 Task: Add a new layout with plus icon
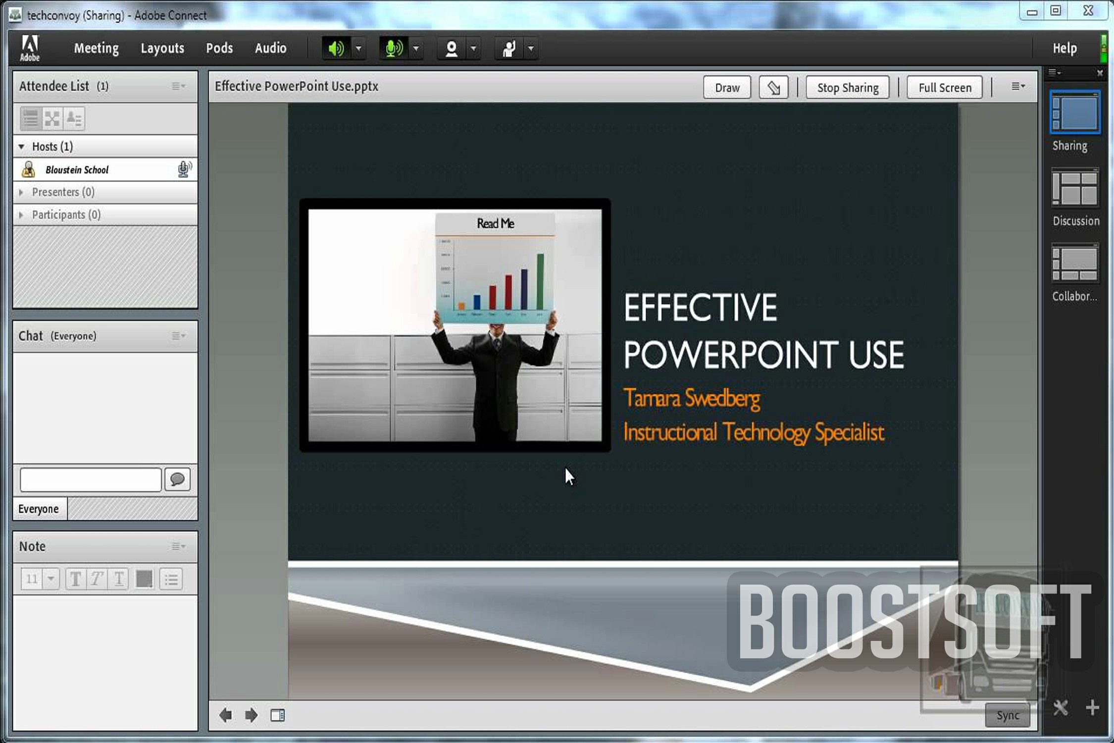pyautogui.click(x=1092, y=707)
